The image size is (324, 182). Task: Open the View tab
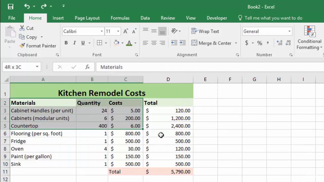[191, 18]
